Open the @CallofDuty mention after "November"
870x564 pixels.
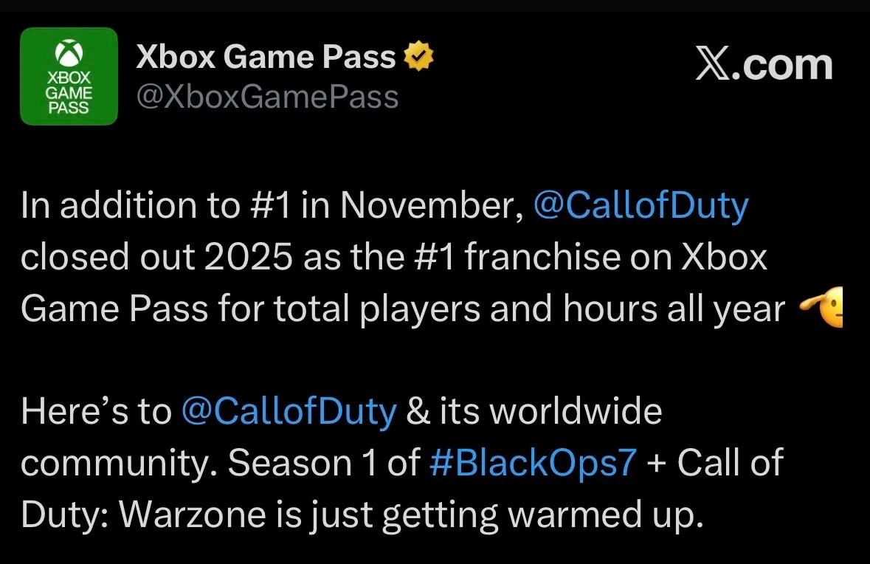point(640,206)
